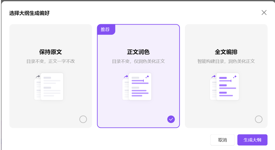This screenshot has width=275, height=150.
Task: Click the 生成大纲 button
Action: click(252, 140)
